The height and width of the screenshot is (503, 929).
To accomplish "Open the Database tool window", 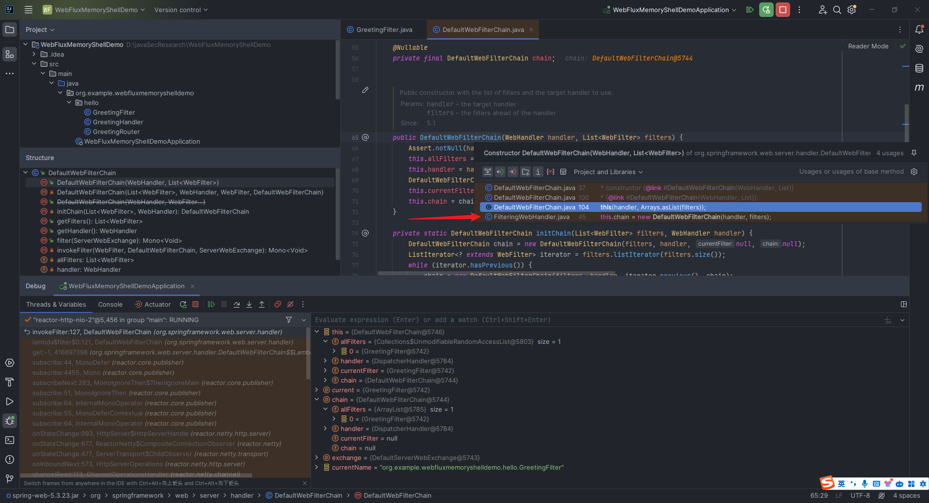I will click(x=919, y=68).
